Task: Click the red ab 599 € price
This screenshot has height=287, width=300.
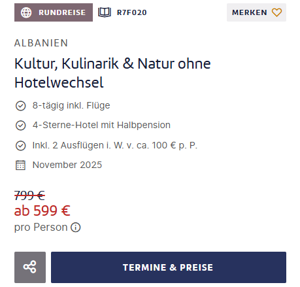Action: point(42,211)
